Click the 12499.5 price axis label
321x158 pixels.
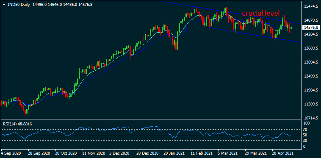(x=311, y=76)
